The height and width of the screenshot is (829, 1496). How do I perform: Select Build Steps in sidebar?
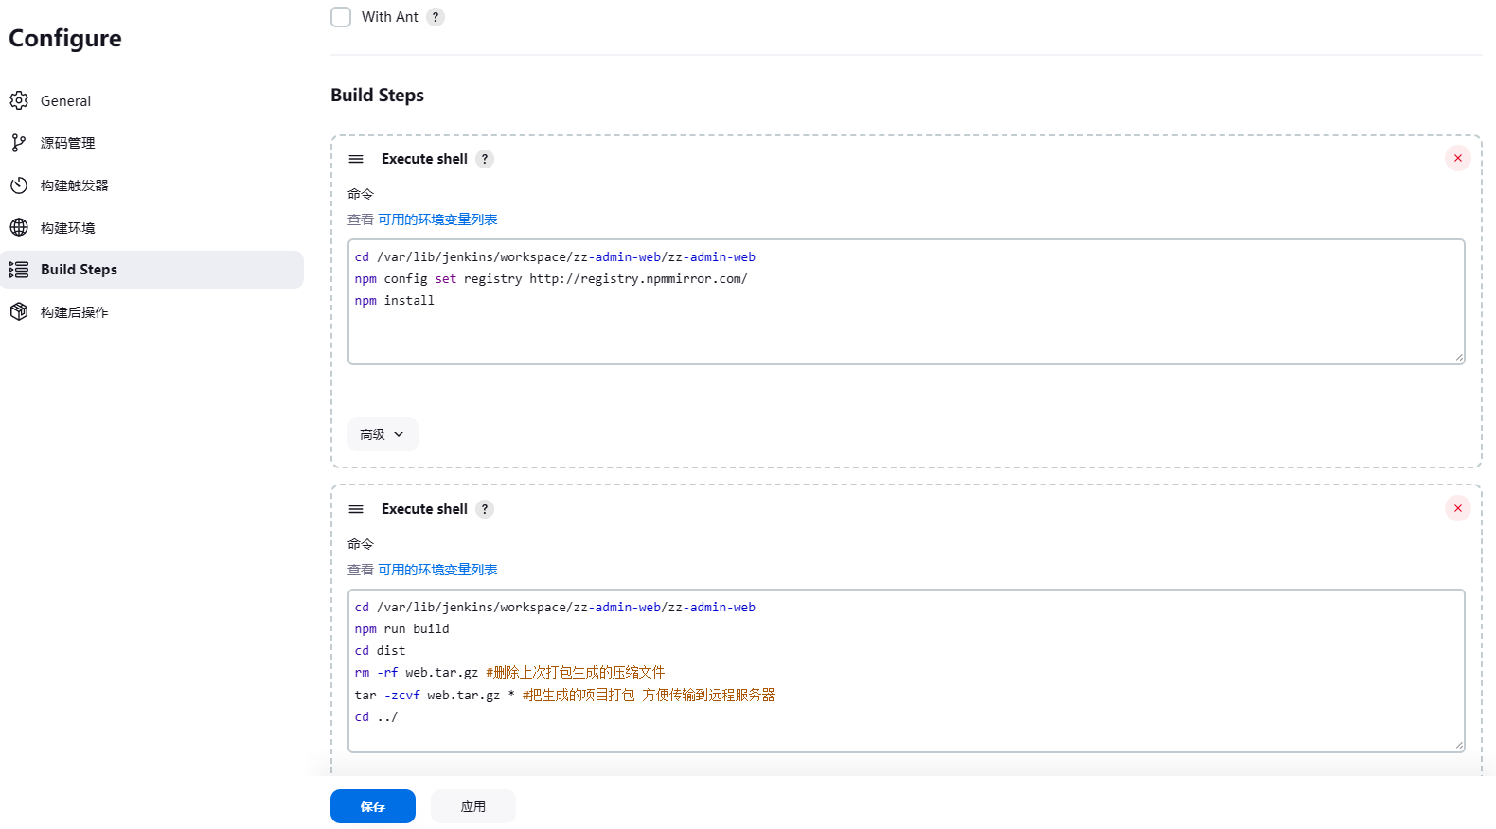[151, 270]
